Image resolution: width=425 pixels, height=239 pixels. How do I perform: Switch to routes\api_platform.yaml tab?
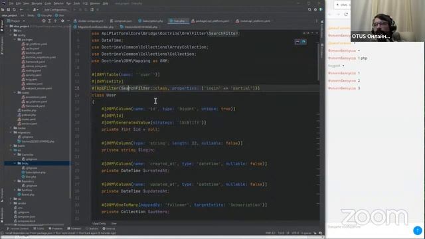click(253, 21)
